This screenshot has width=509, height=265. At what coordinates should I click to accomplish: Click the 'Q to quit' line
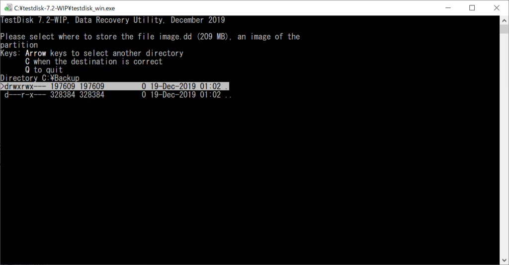coord(44,69)
